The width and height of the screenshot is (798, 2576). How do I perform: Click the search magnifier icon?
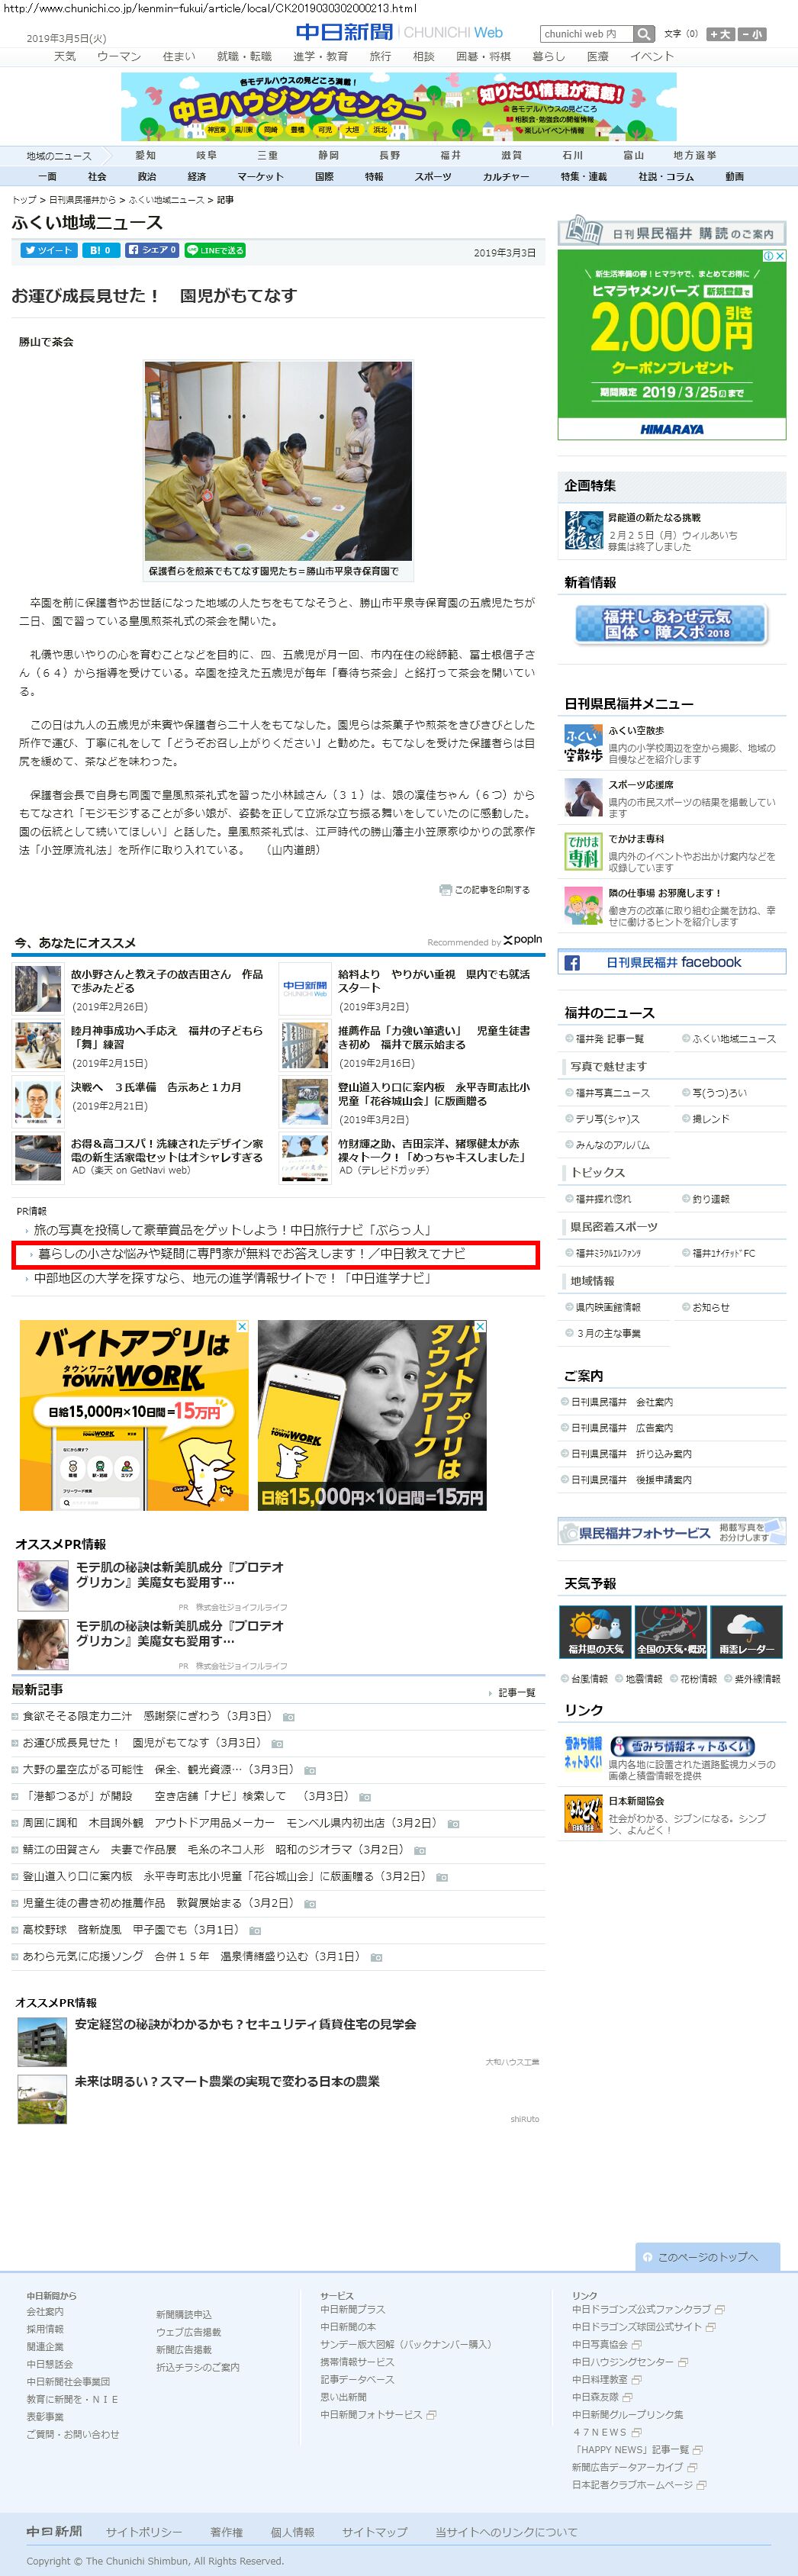[644, 34]
